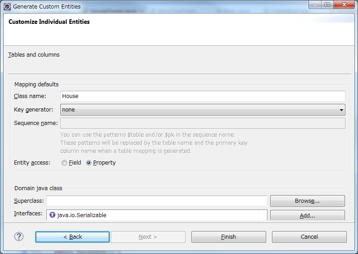Go back with the Back button
Screen dimensions: 358x254
[x=73, y=237]
